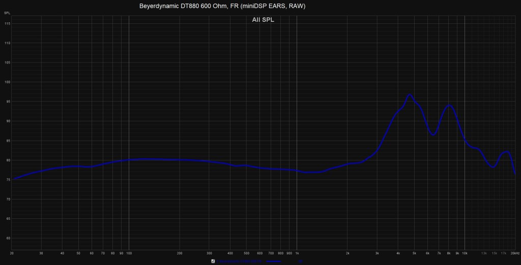Click the value readout right of legend line
The width and height of the screenshot is (521, 265).
pyautogui.click(x=301, y=261)
